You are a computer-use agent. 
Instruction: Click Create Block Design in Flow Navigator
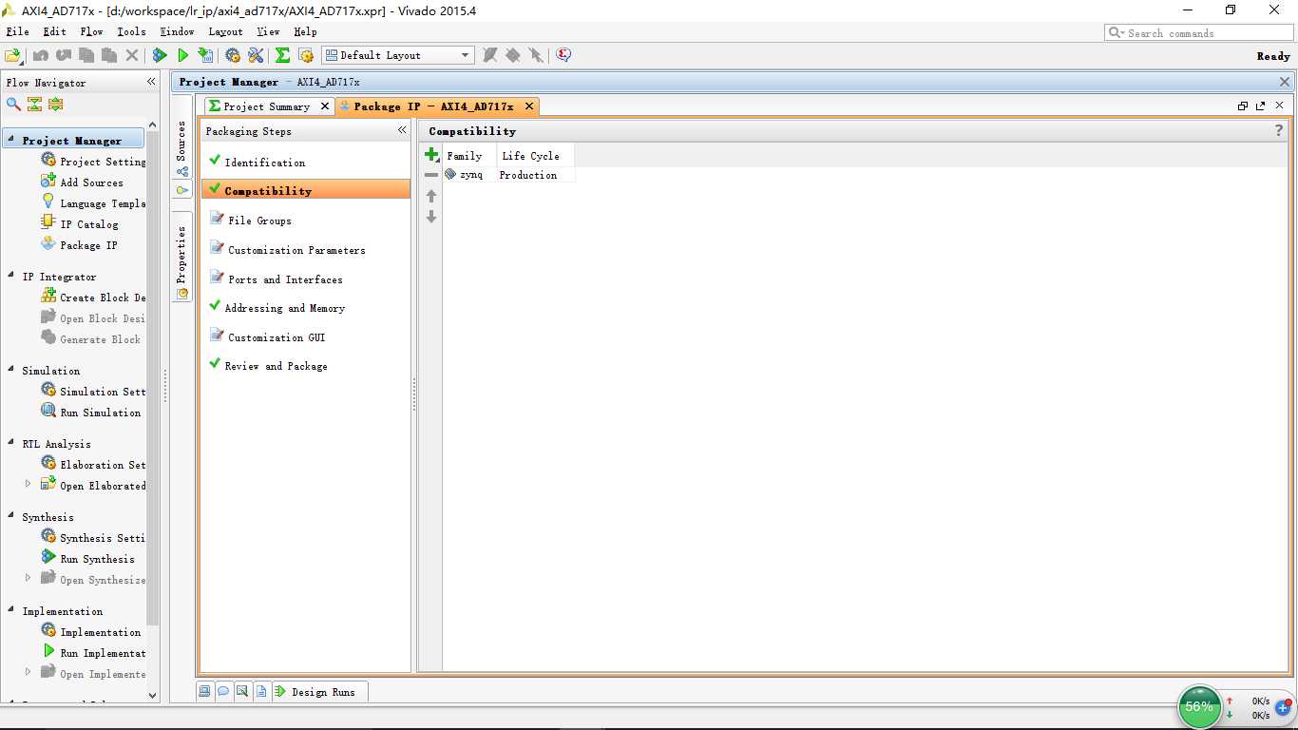[103, 297]
